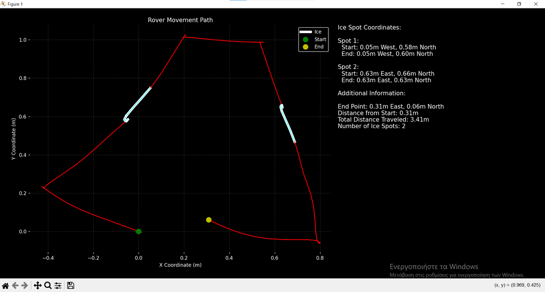Click the Figure 1 window icon in the title bar
The height and width of the screenshot is (292, 545).
[x=3, y=4]
